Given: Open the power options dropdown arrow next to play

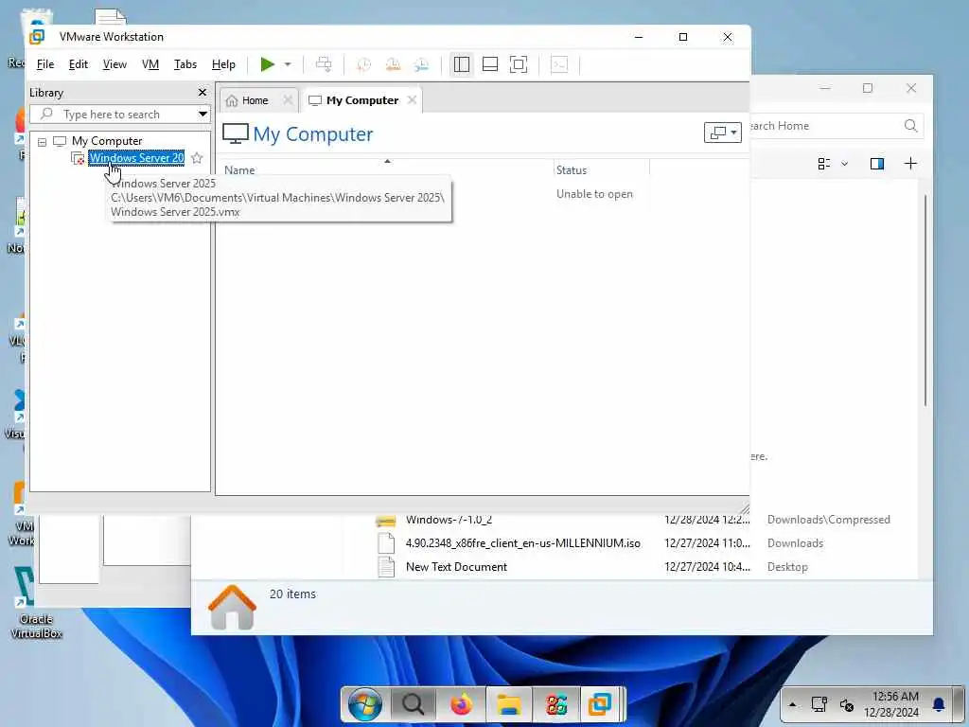Looking at the screenshot, I should pos(288,64).
